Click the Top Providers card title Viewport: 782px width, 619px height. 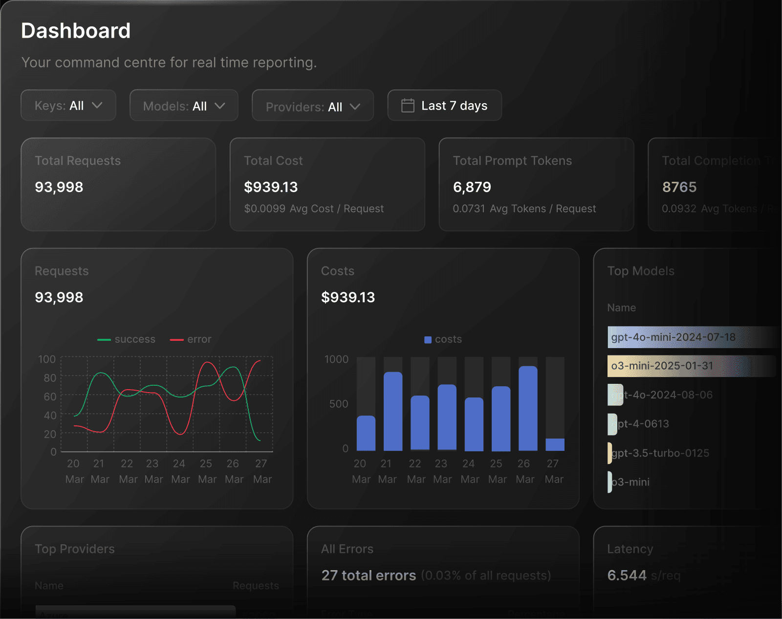[x=75, y=549]
